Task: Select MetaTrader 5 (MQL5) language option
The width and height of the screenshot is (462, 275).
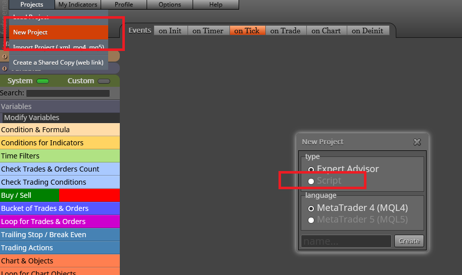Action: pyautogui.click(x=311, y=220)
